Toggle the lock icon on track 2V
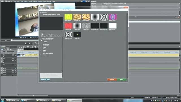 tap(15, 56)
